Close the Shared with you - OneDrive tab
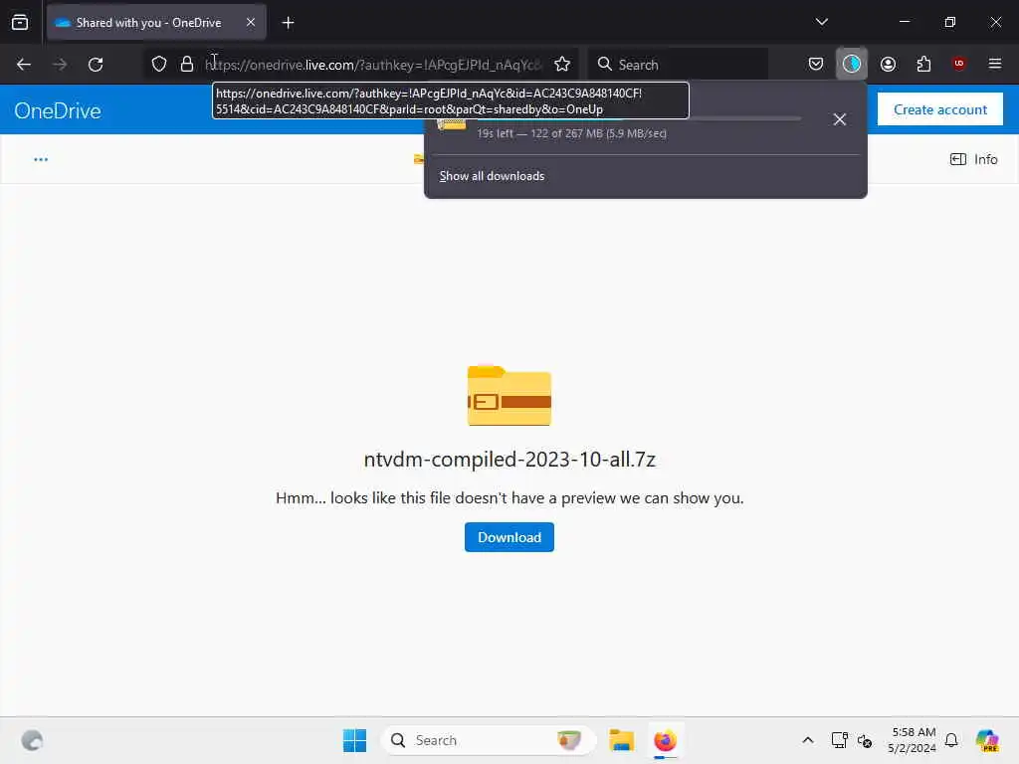This screenshot has height=764, width=1019. pyautogui.click(x=250, y=22)
